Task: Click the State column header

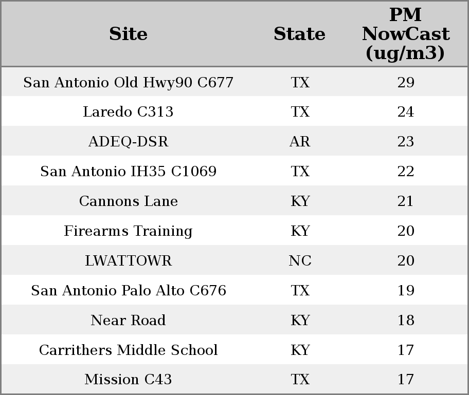Action: 299,34
